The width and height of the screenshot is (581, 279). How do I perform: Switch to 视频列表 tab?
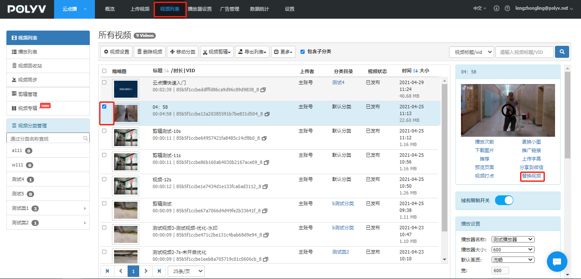click(170, 9)
